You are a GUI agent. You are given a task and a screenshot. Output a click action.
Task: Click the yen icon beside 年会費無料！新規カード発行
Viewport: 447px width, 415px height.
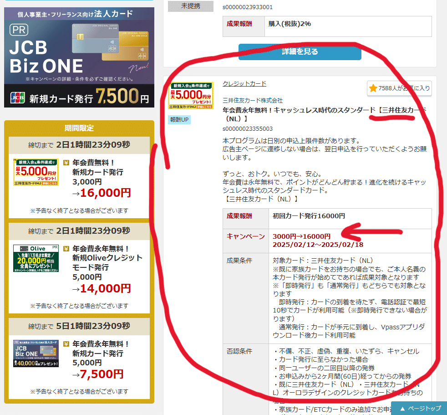pyautogui.click(x=66, y=163)
